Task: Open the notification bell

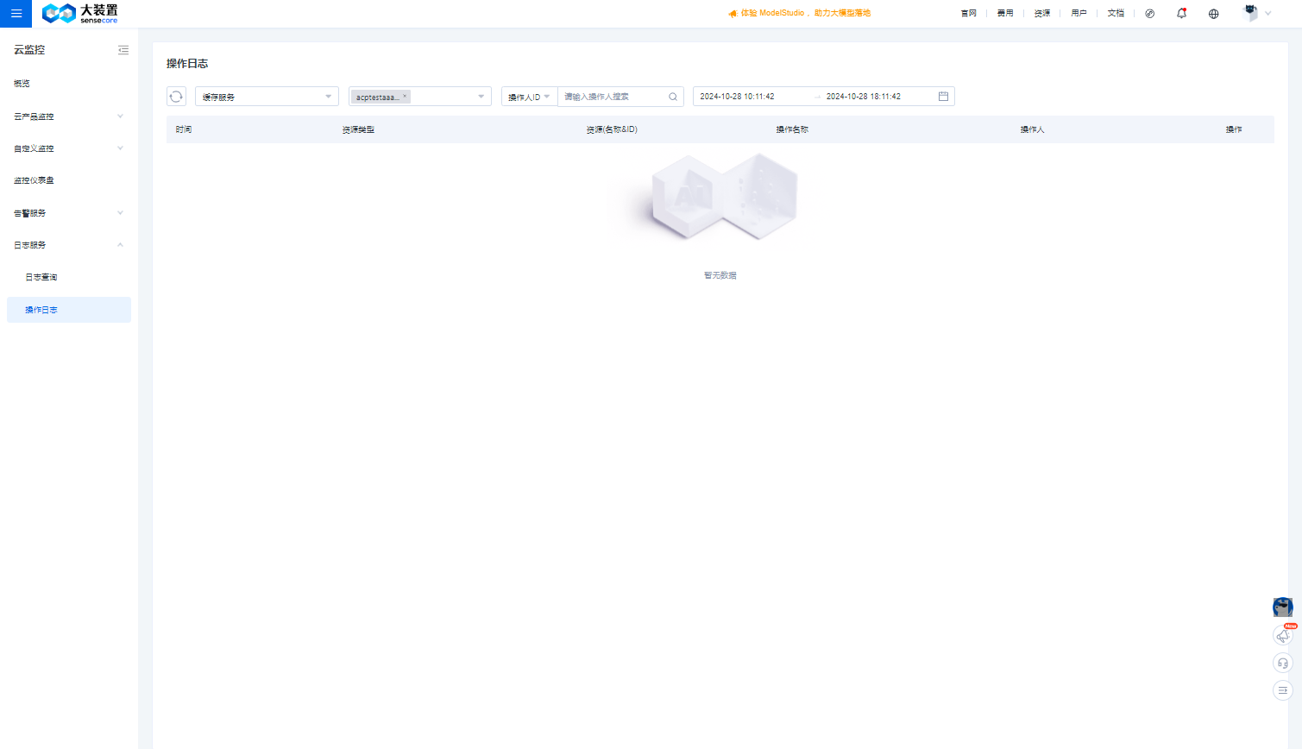Action: [1181, 14]
